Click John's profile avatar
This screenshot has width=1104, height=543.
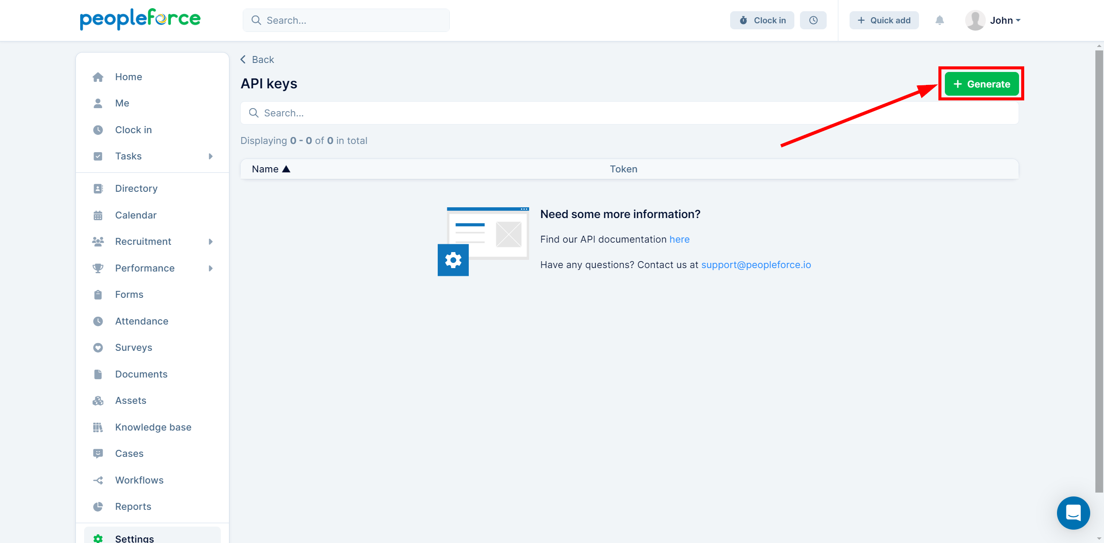975,20
